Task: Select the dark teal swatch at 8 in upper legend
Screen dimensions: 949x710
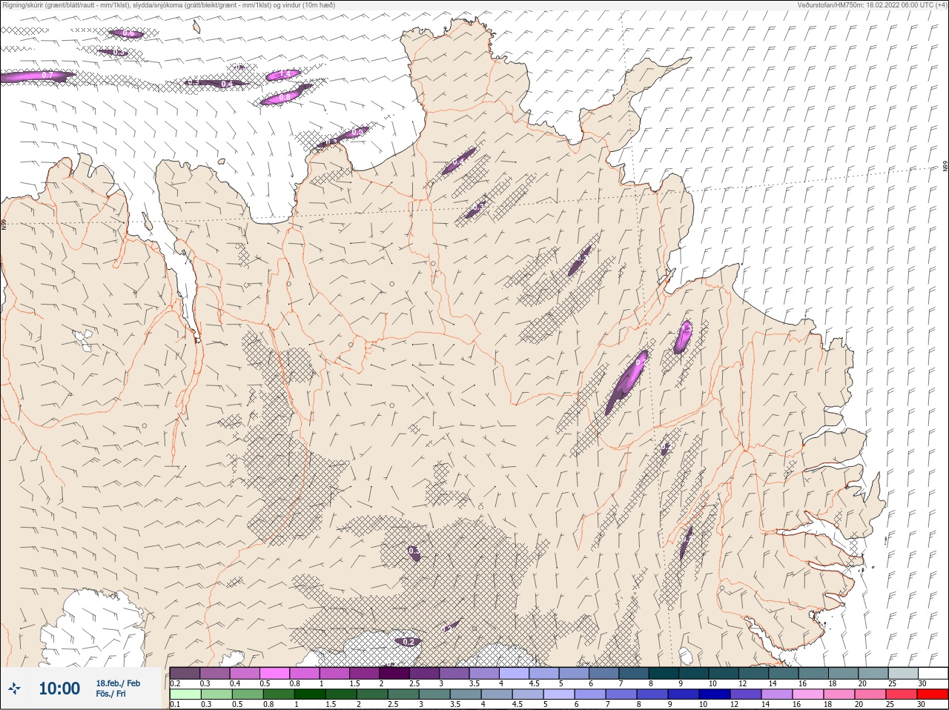Action: point(664,674)
